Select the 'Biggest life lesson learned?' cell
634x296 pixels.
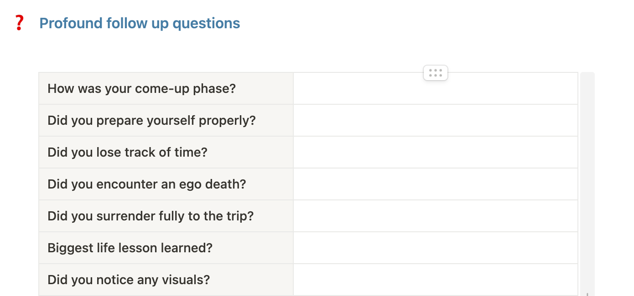click(x=166, y=248)
